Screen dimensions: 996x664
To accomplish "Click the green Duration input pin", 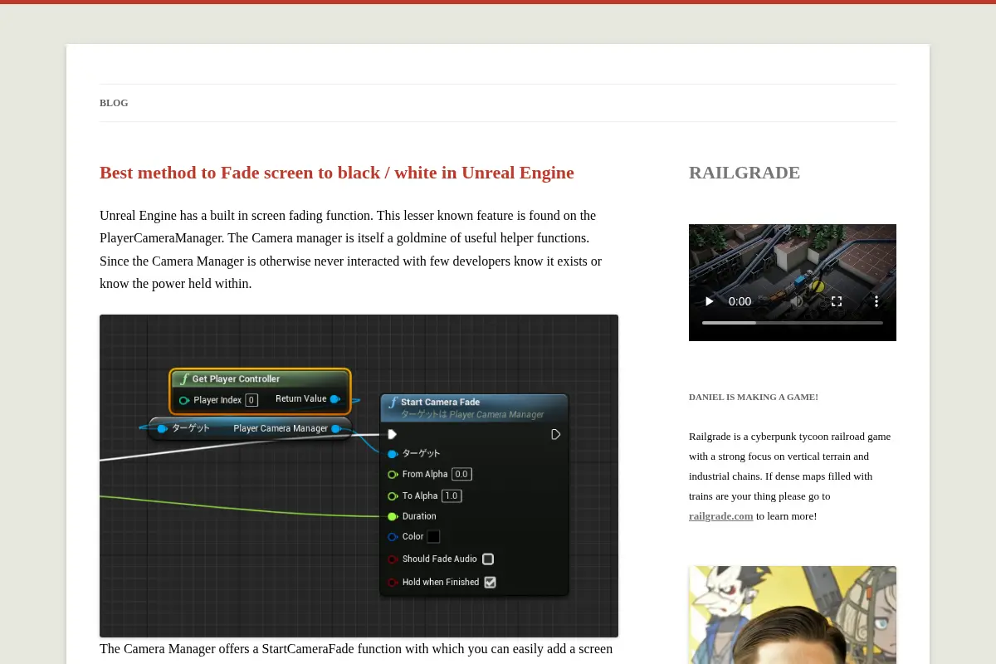I will point(393,516).
